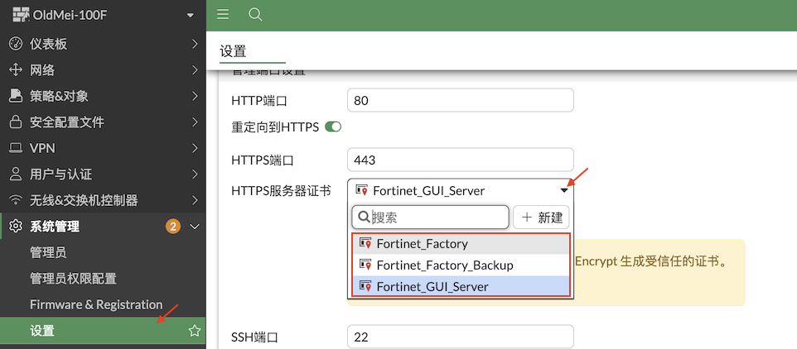Click certificate icon in the selected combo value
797x349 pixels.
point(361,190)
